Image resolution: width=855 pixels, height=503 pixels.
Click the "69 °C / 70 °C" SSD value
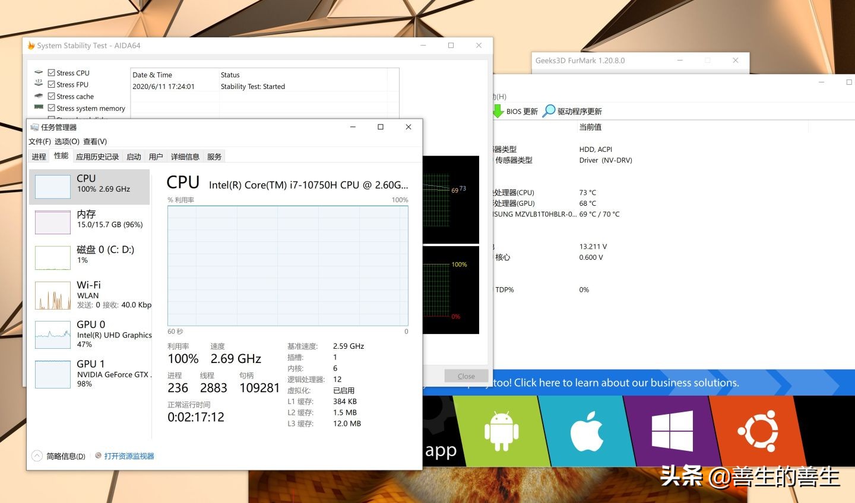pos(599,214)
